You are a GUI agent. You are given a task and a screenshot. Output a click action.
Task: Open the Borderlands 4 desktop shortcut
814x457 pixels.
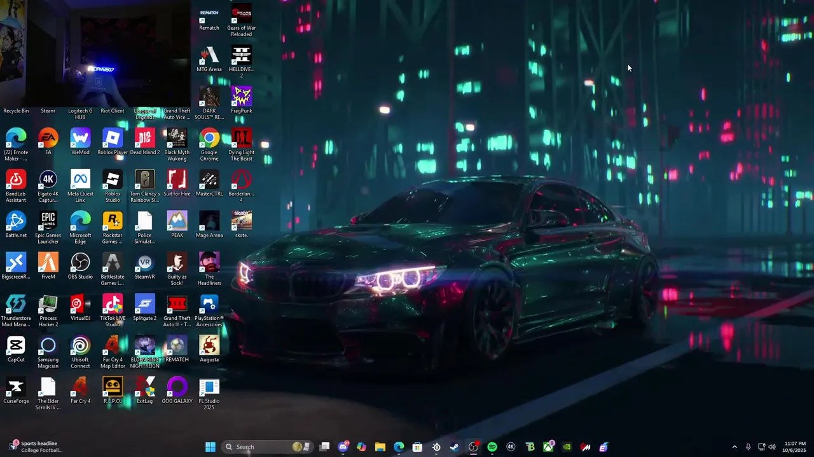click(242, 186)
